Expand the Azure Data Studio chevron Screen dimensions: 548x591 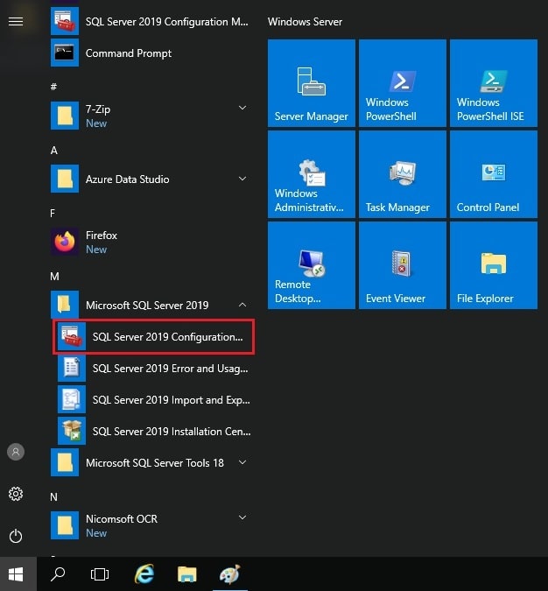point(242,179)
